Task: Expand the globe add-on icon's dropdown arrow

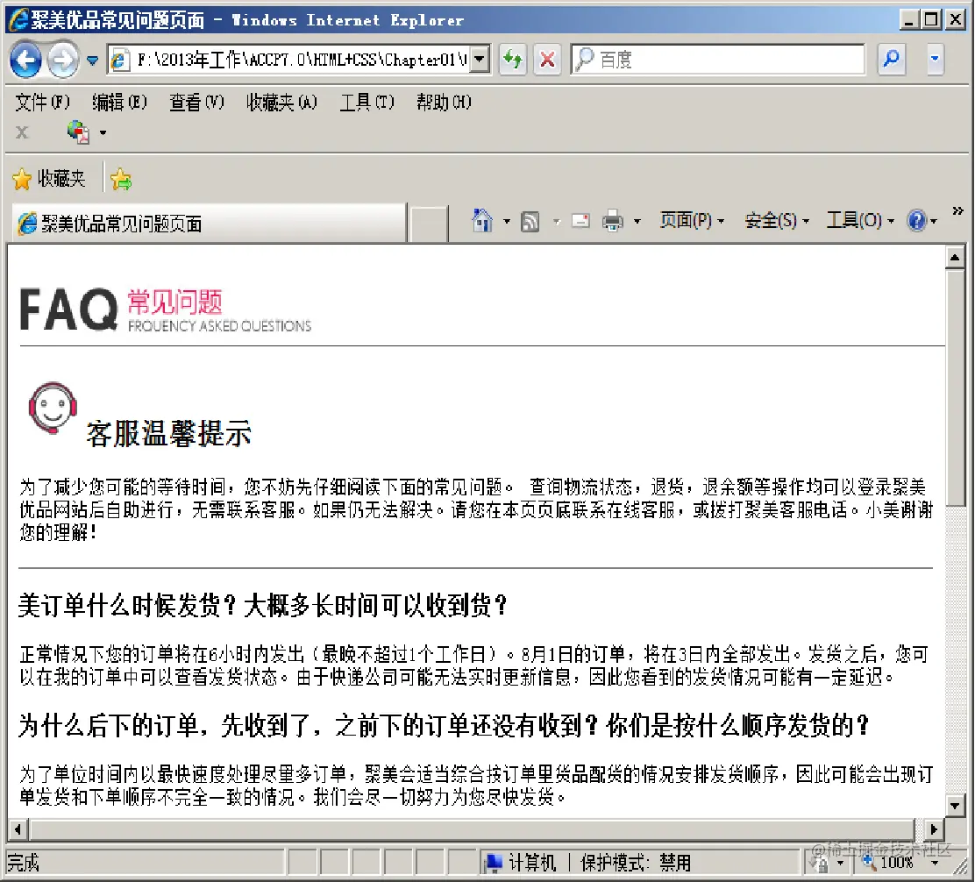Action: [x=103, y=132]
